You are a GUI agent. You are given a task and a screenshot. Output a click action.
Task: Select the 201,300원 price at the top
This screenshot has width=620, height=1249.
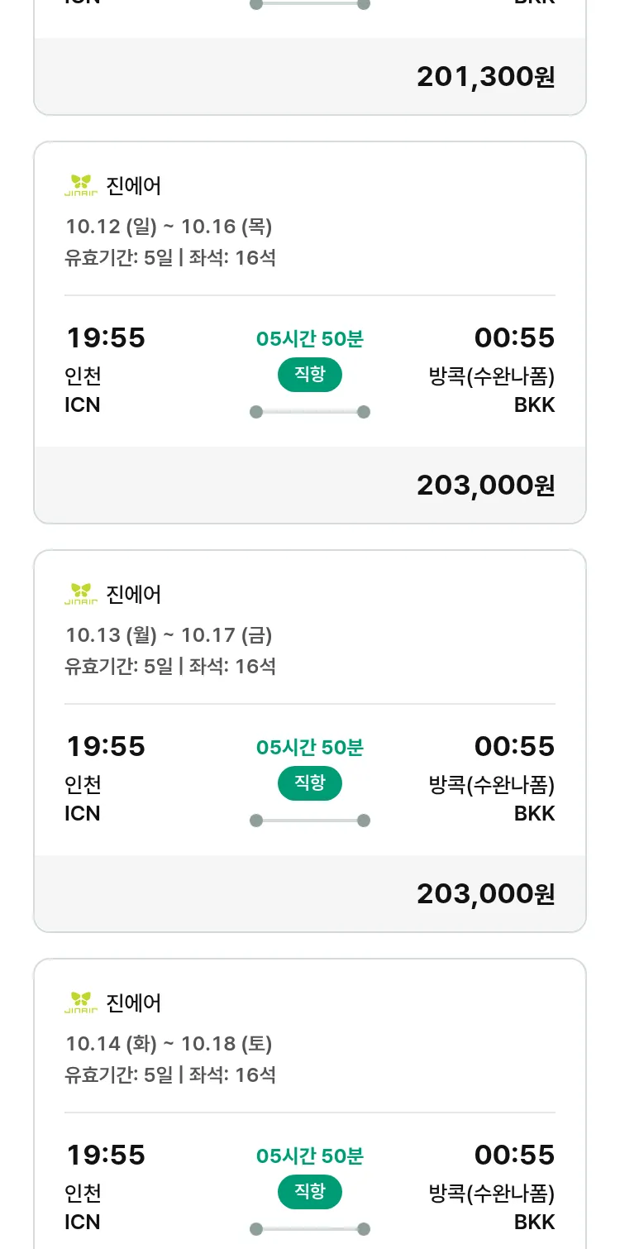(x=485, y=77)
